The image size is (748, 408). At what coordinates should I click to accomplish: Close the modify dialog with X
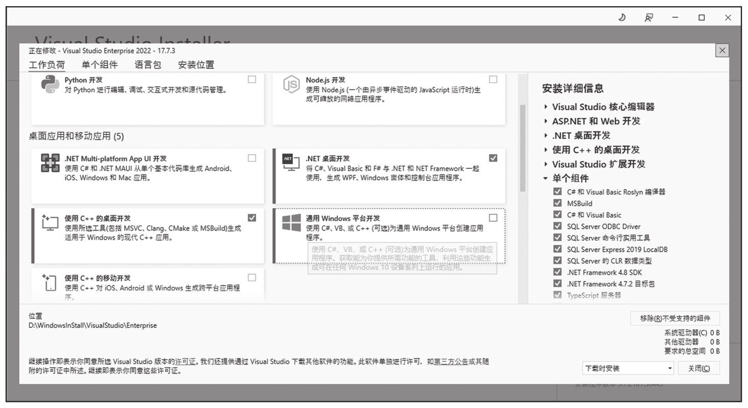point(722,50)
